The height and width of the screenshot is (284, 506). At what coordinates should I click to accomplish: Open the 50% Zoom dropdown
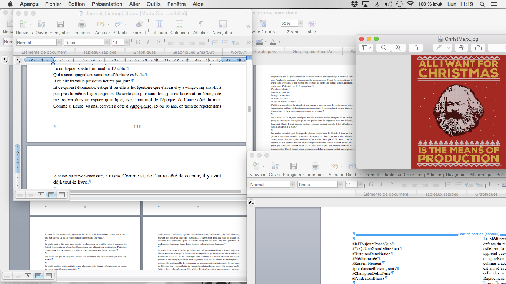click(300, 23)
